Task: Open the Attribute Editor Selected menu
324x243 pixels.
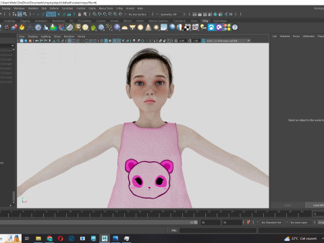Action: (x=285, y=36)
